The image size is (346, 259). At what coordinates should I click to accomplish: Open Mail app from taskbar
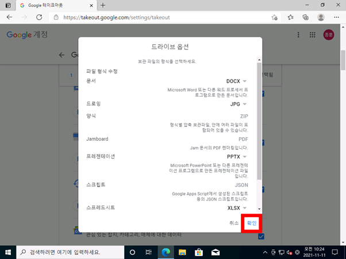click(x=216, y=252)
